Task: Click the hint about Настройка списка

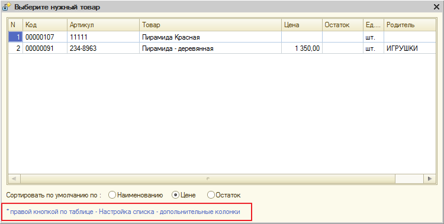Action: click(123, 212)
